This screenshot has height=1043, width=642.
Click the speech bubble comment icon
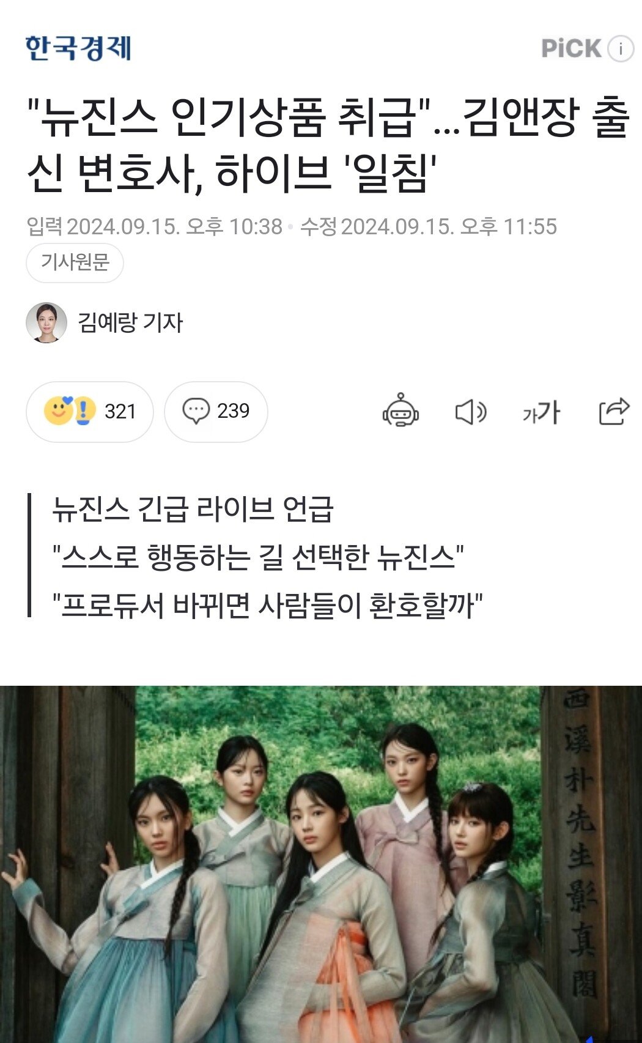pos(196,411)
